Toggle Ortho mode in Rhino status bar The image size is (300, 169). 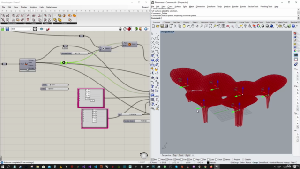click(x=242, y=163)
